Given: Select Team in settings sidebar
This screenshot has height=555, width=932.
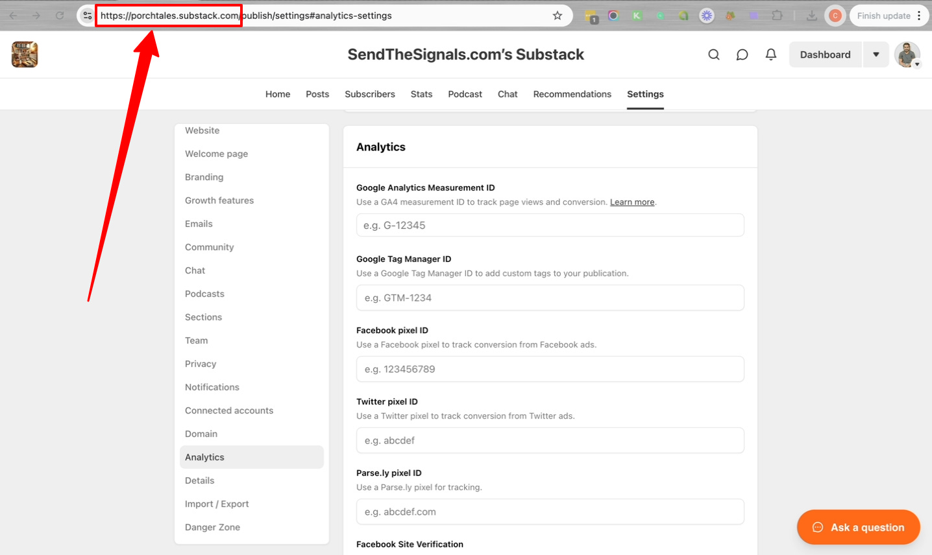Looking at the screenshot, I should 252,340.
